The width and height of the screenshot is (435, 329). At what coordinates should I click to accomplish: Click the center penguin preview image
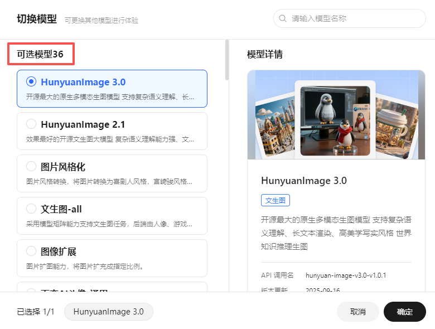tap(335, 120)
